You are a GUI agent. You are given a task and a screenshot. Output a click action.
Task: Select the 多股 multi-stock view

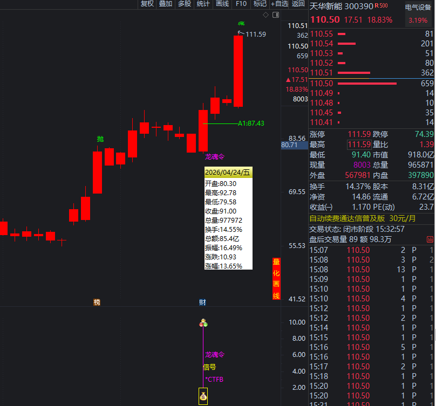point(185,4)
